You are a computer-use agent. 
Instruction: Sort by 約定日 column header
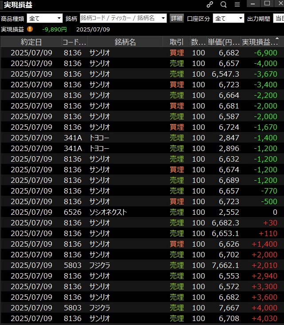point(31,42)
